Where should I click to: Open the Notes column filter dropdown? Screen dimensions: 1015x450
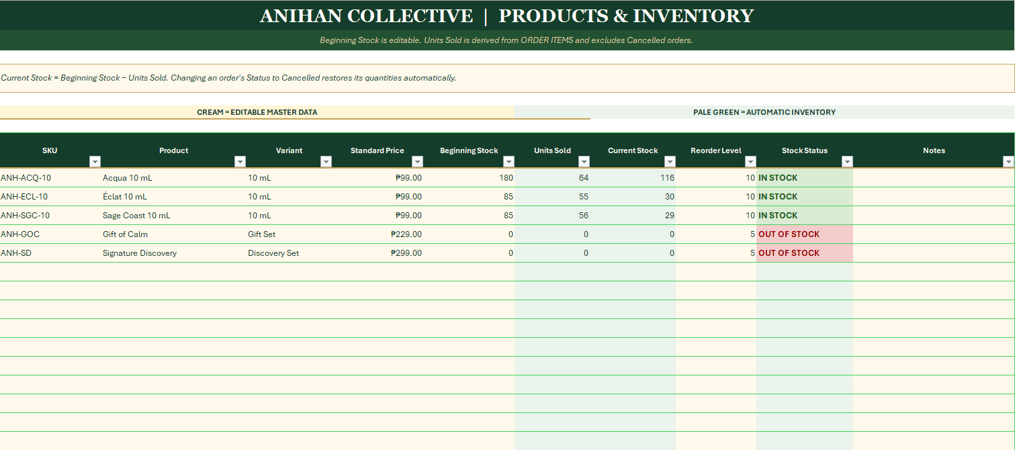coord(1008,161)
